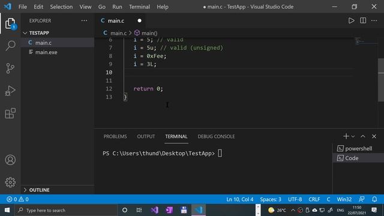The image size is (384, 216).
Task: Open Task View on the taskbar
Action: (139, 210)
